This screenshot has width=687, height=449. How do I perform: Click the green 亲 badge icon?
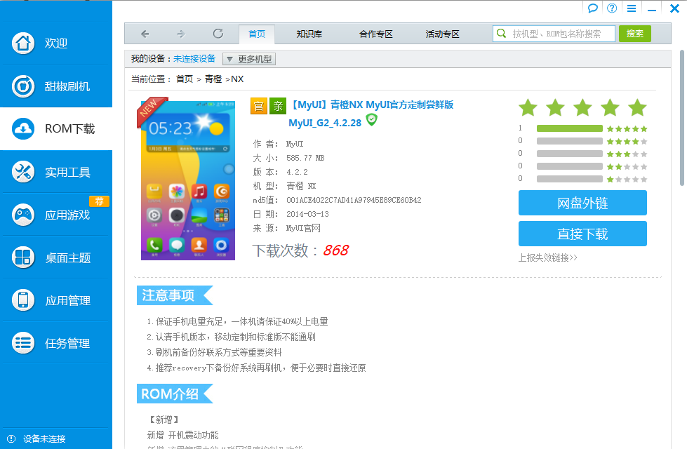(x=278, y=105)
